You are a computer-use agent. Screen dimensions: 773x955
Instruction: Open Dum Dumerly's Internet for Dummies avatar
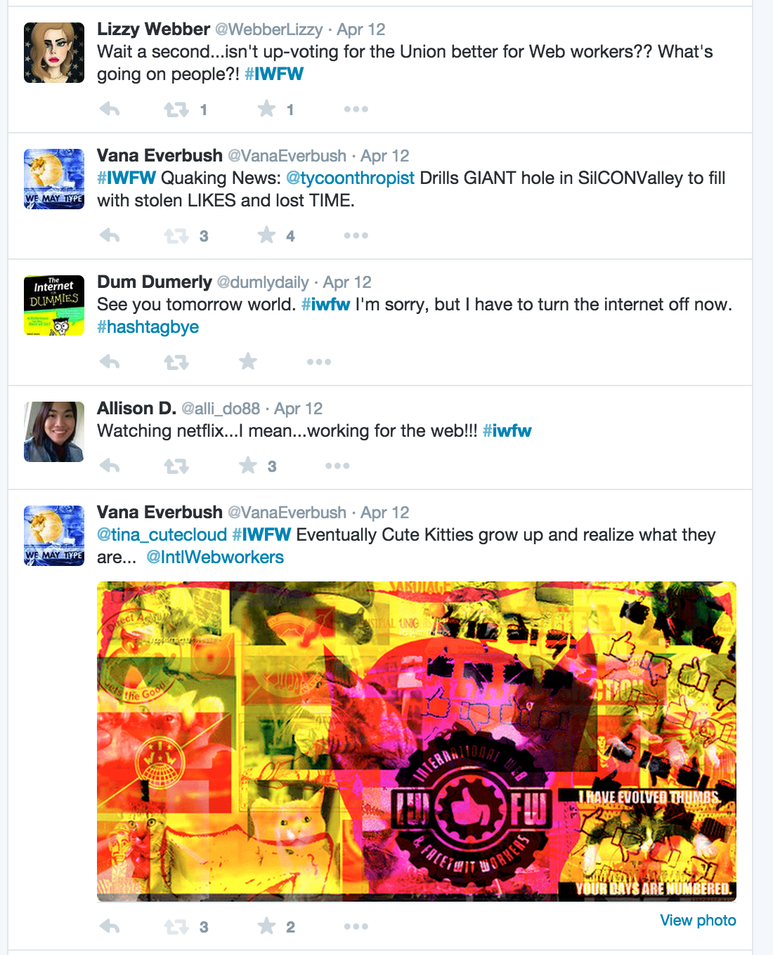(x=54, y=305)
